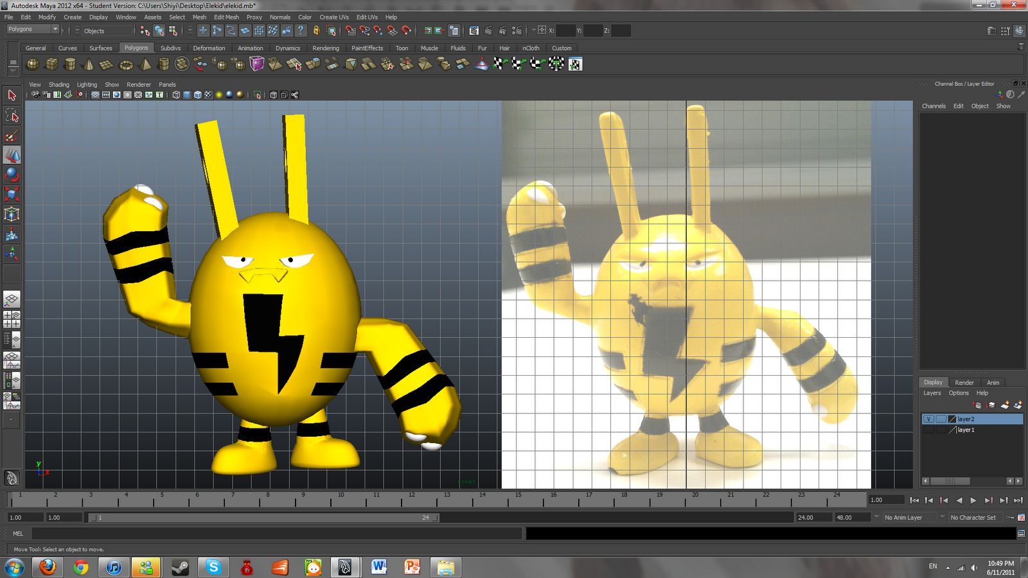Image resolution: width=1028 pixels, height=578 pixels.
Task: Switch to the Render layer tab
Action: click(x=964, y=382)
